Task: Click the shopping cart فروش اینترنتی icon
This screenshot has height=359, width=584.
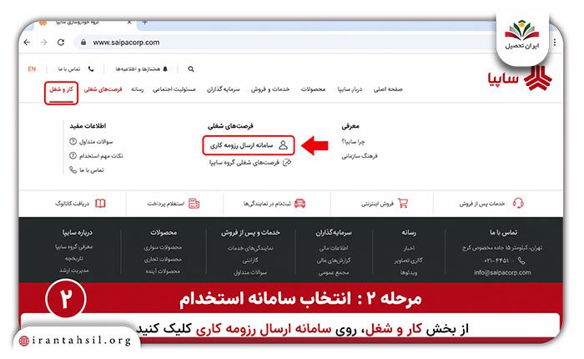Action: [x=403, y=203]
